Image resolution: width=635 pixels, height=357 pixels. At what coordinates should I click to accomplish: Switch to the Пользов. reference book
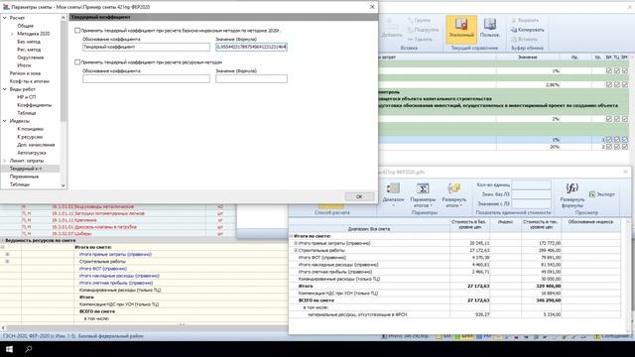[489, 29]
